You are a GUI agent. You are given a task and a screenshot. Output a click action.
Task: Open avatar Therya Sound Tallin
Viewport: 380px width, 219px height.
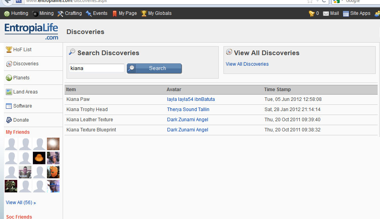click(188, 109)
